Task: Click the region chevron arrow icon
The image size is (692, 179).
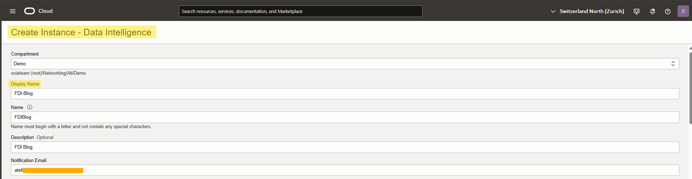Action: pos(553,12)
